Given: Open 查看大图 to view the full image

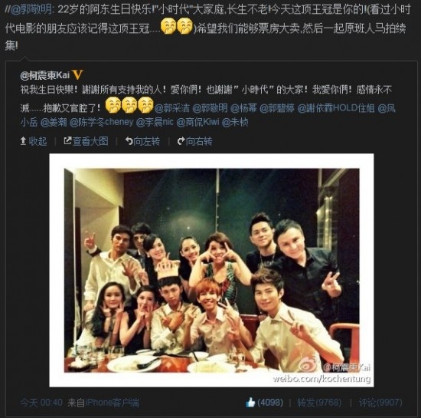Looking at the screenshot, I should (86, 140).
